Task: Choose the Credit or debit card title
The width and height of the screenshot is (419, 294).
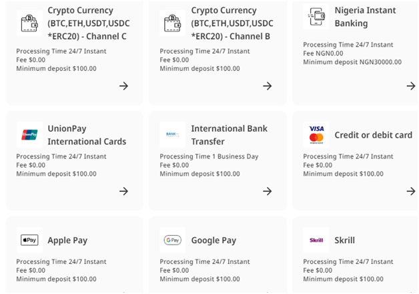Action: point(373,135)
